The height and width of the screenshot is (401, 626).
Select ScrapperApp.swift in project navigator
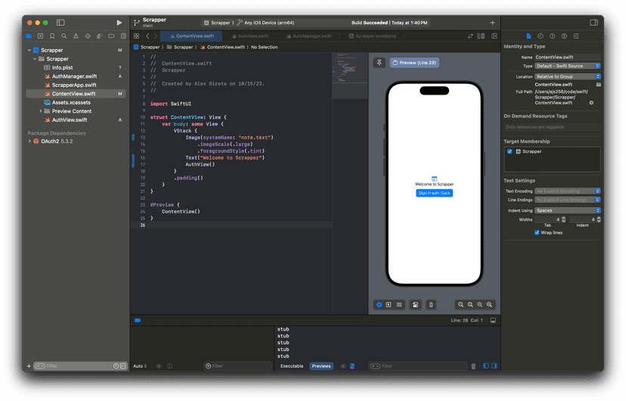coord(74,85)
